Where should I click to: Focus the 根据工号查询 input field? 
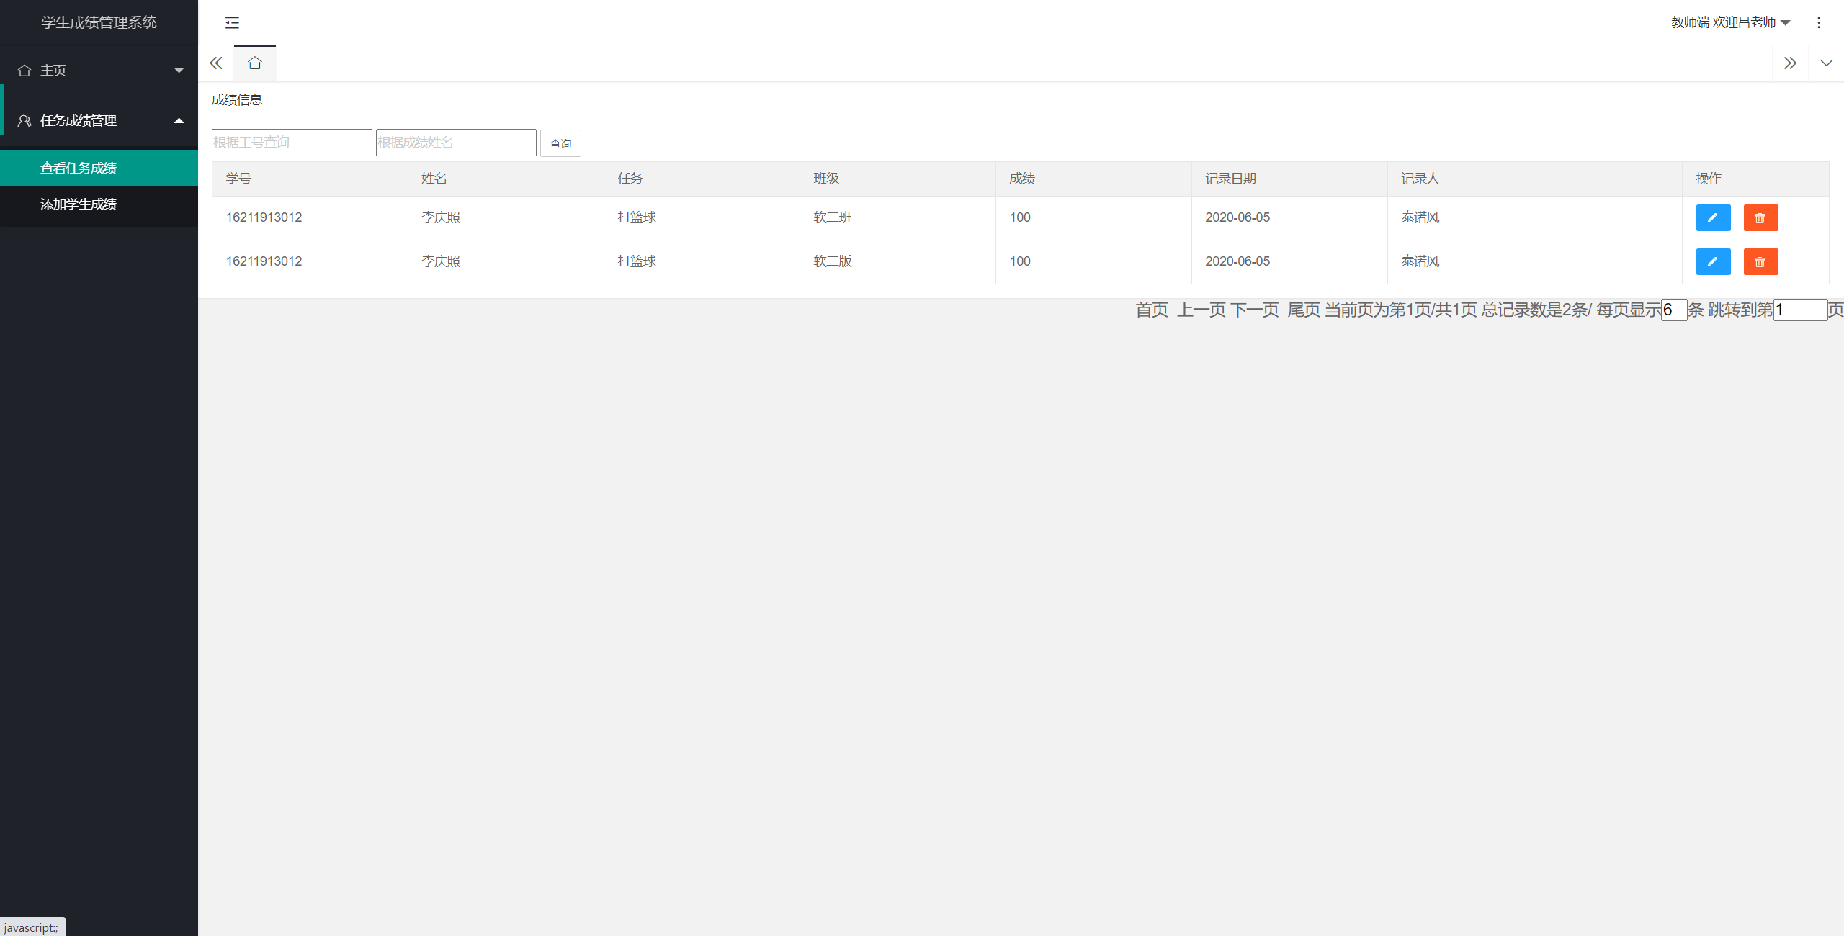tap(291, 143)
